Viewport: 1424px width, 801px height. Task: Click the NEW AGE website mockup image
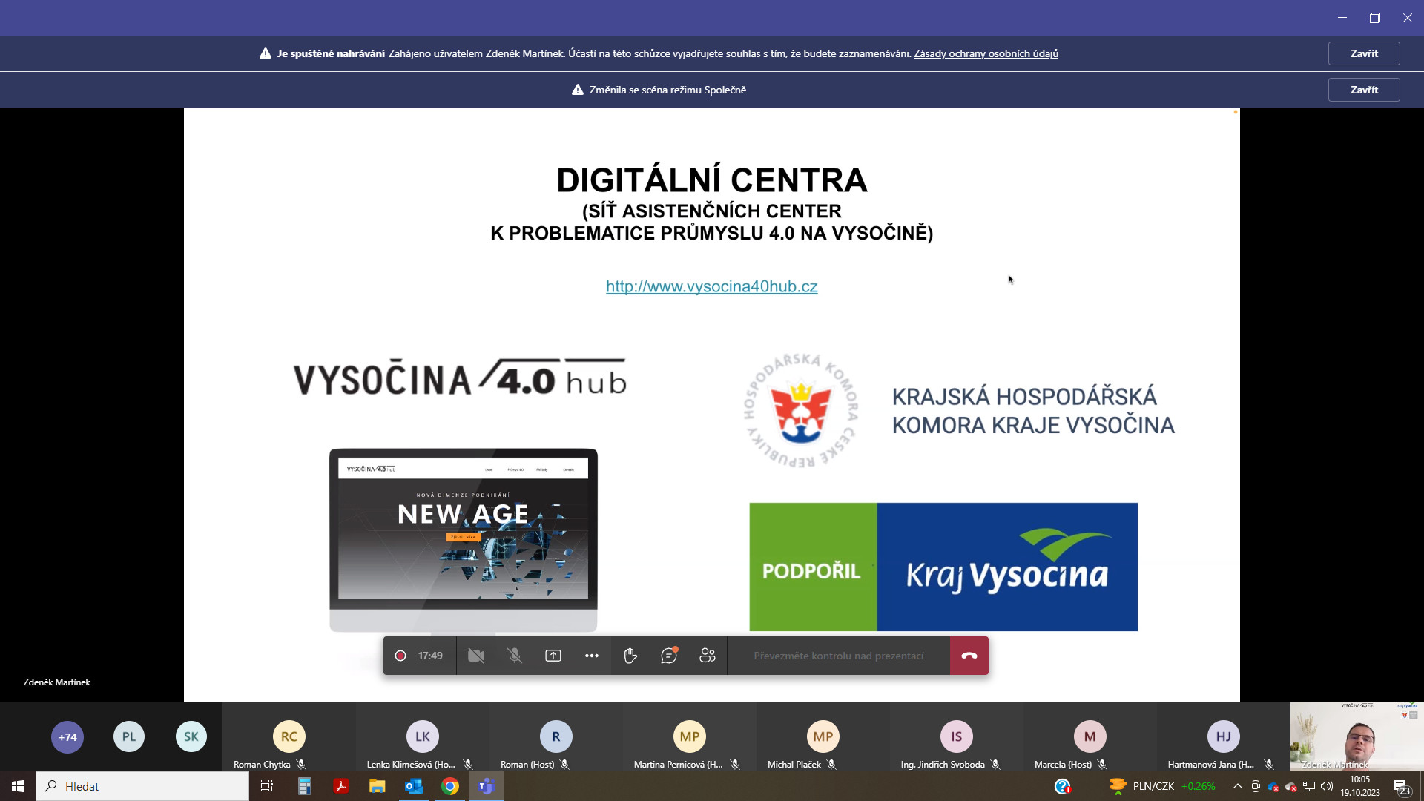click(464, 540)
